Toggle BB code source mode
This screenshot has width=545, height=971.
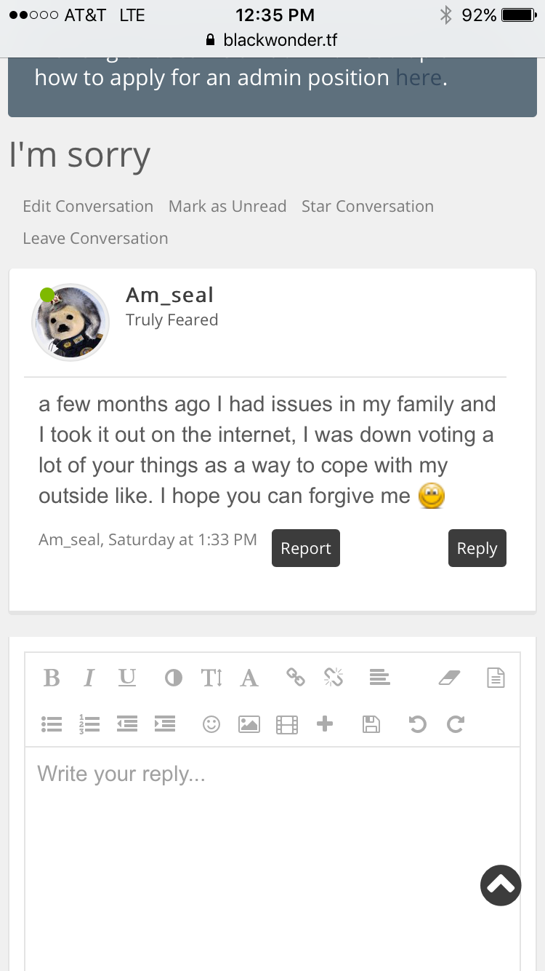(496, 678)
